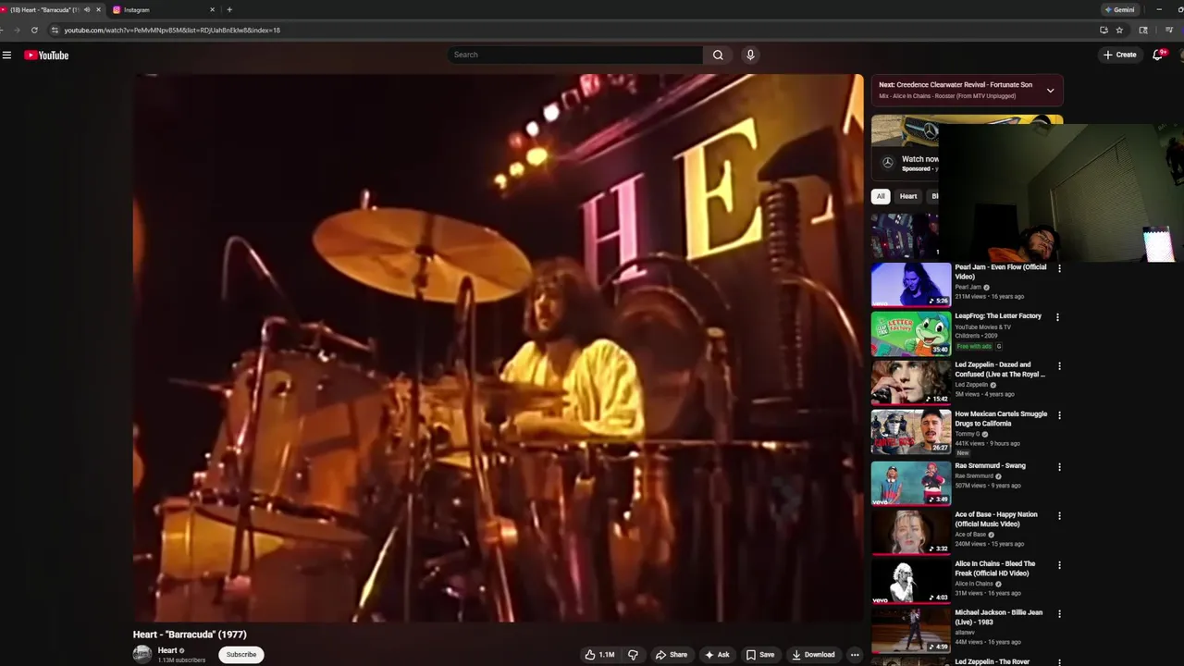1184x666 pixels.
Task: Close the Instagram browser tab
Action: [212, 9]
